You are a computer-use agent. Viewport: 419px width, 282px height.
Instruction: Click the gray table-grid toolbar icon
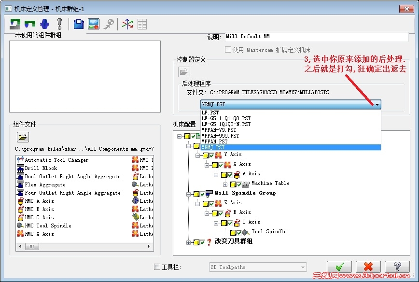[x=142, y=24]
